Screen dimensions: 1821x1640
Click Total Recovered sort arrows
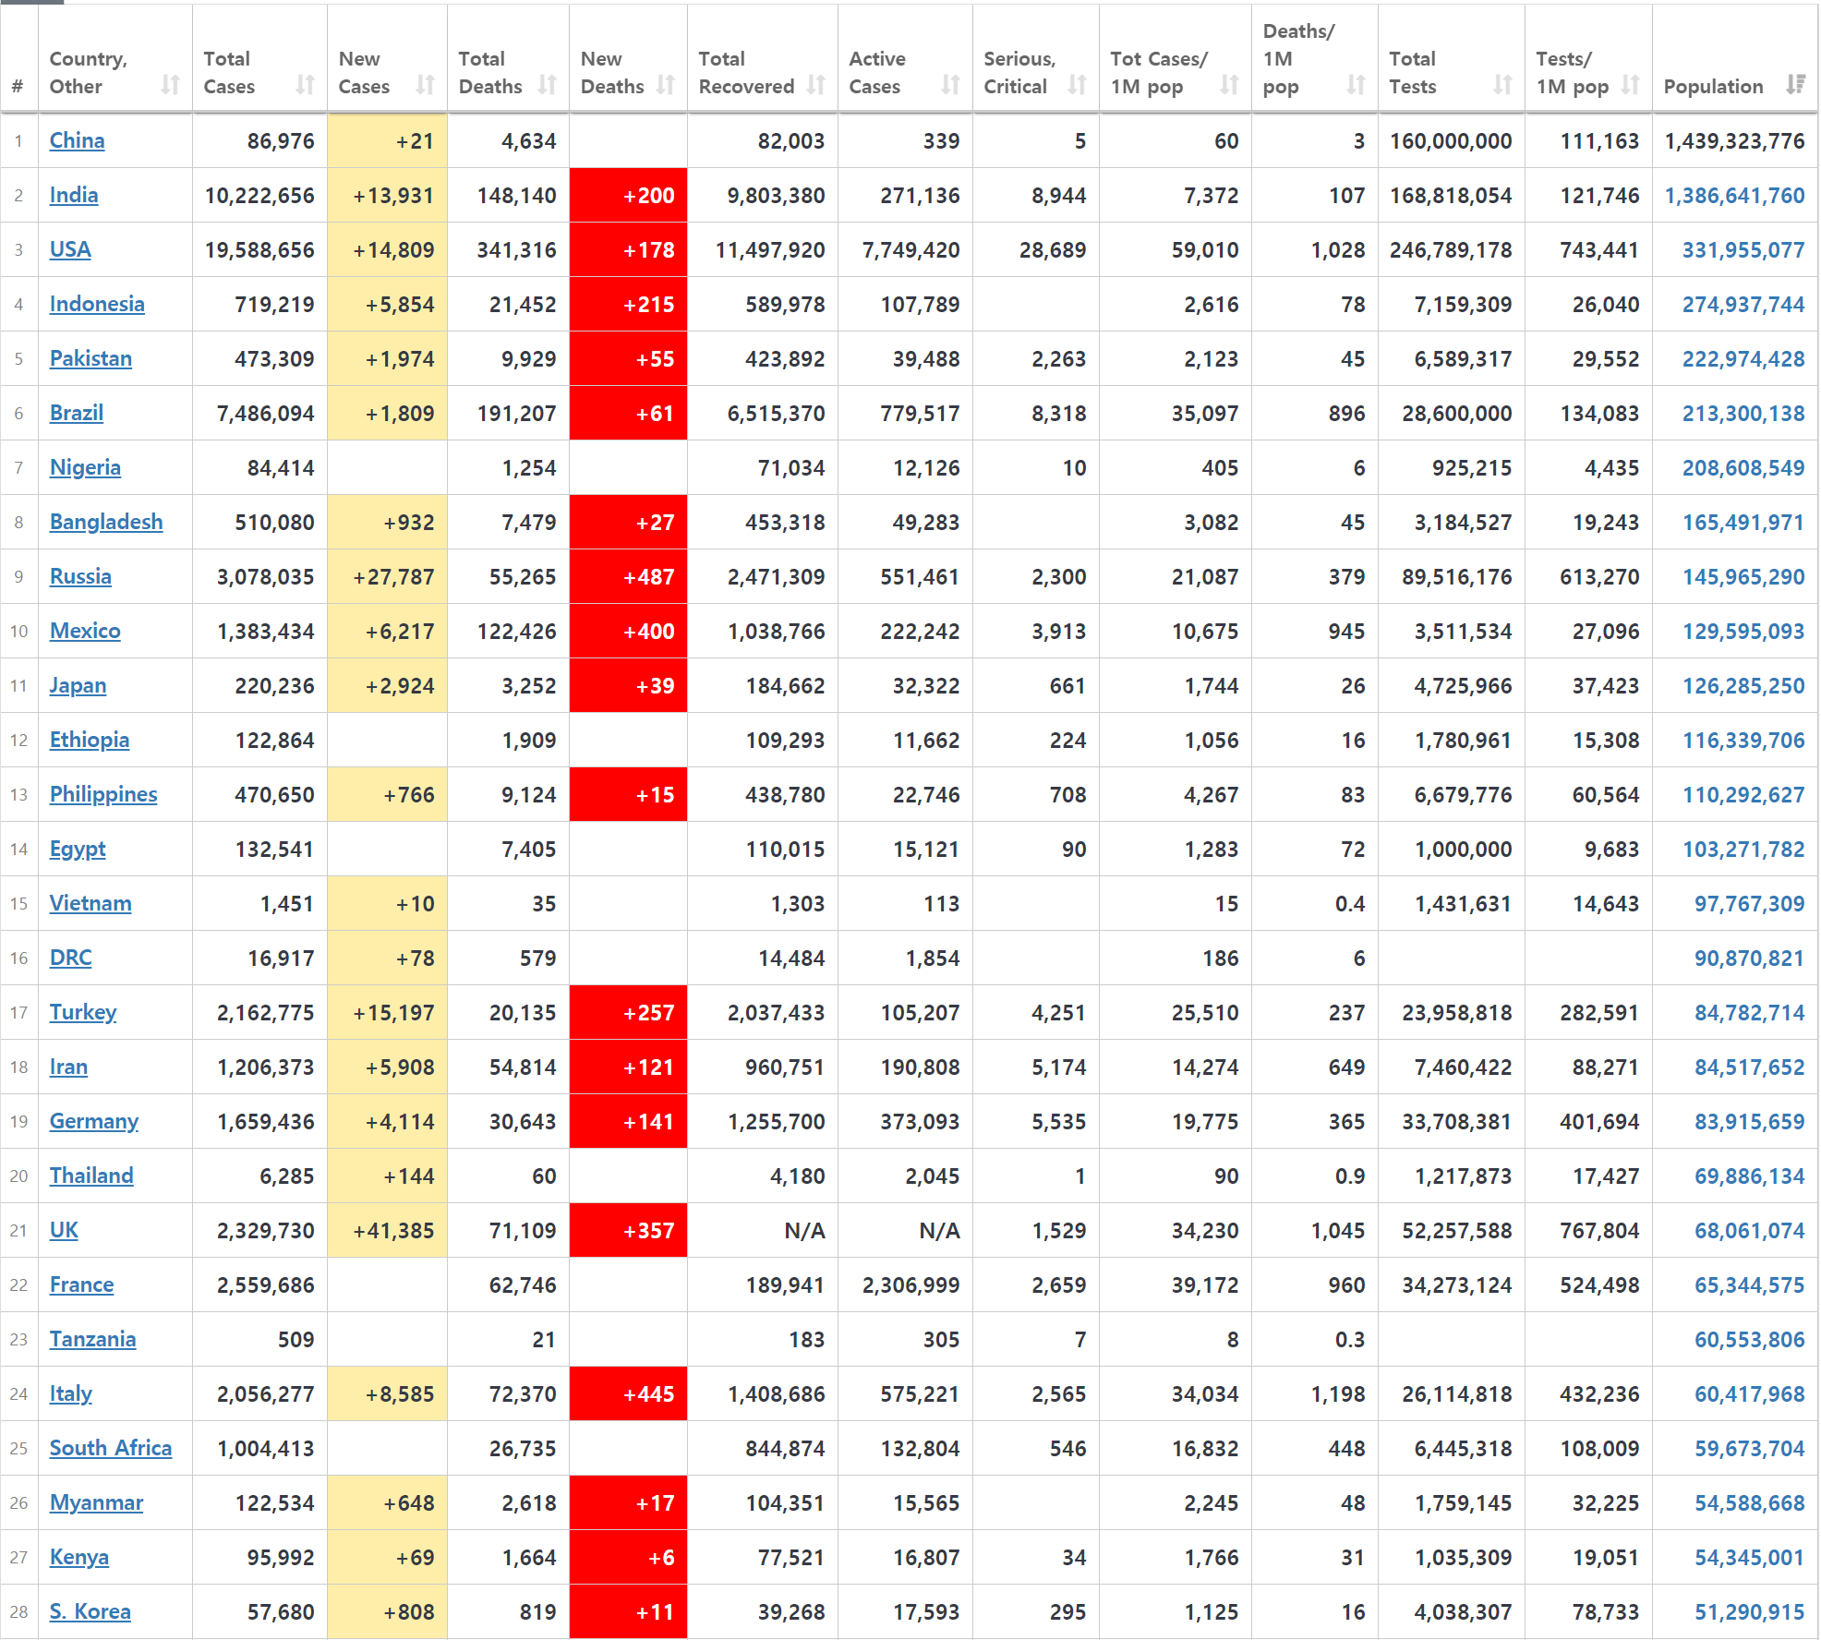click(815, 85)
